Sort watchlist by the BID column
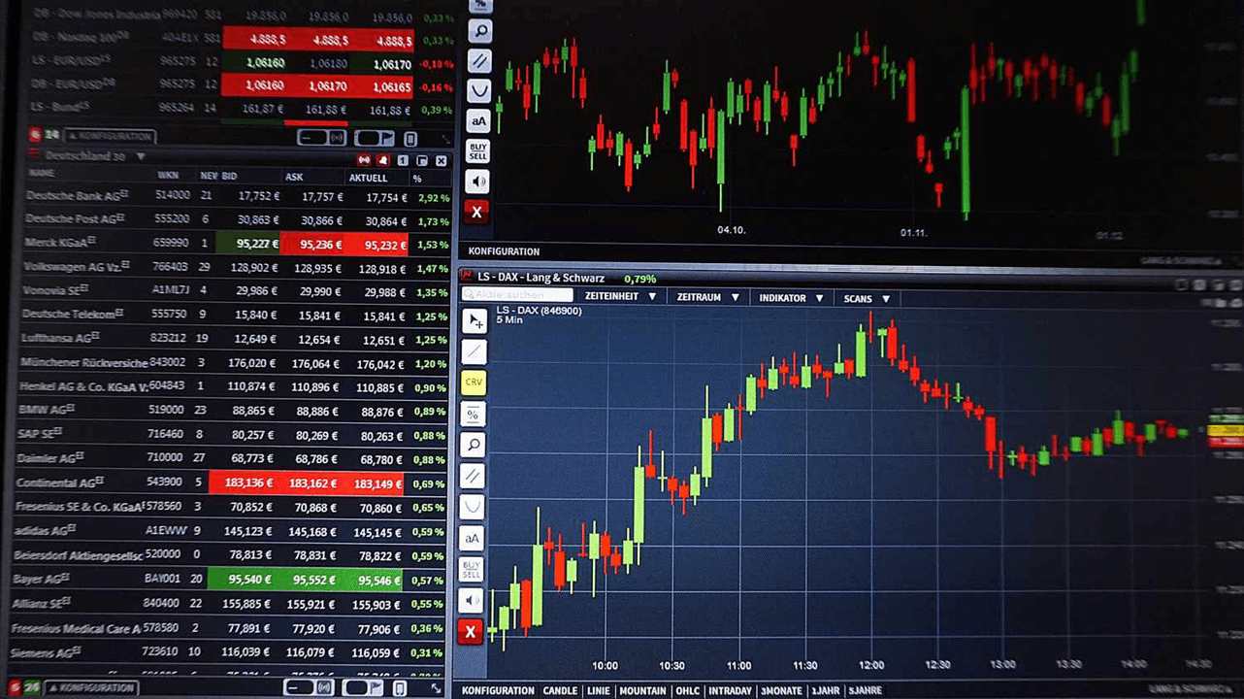Viewport: 1244px width, 699px height. click(x=229, y=176)
